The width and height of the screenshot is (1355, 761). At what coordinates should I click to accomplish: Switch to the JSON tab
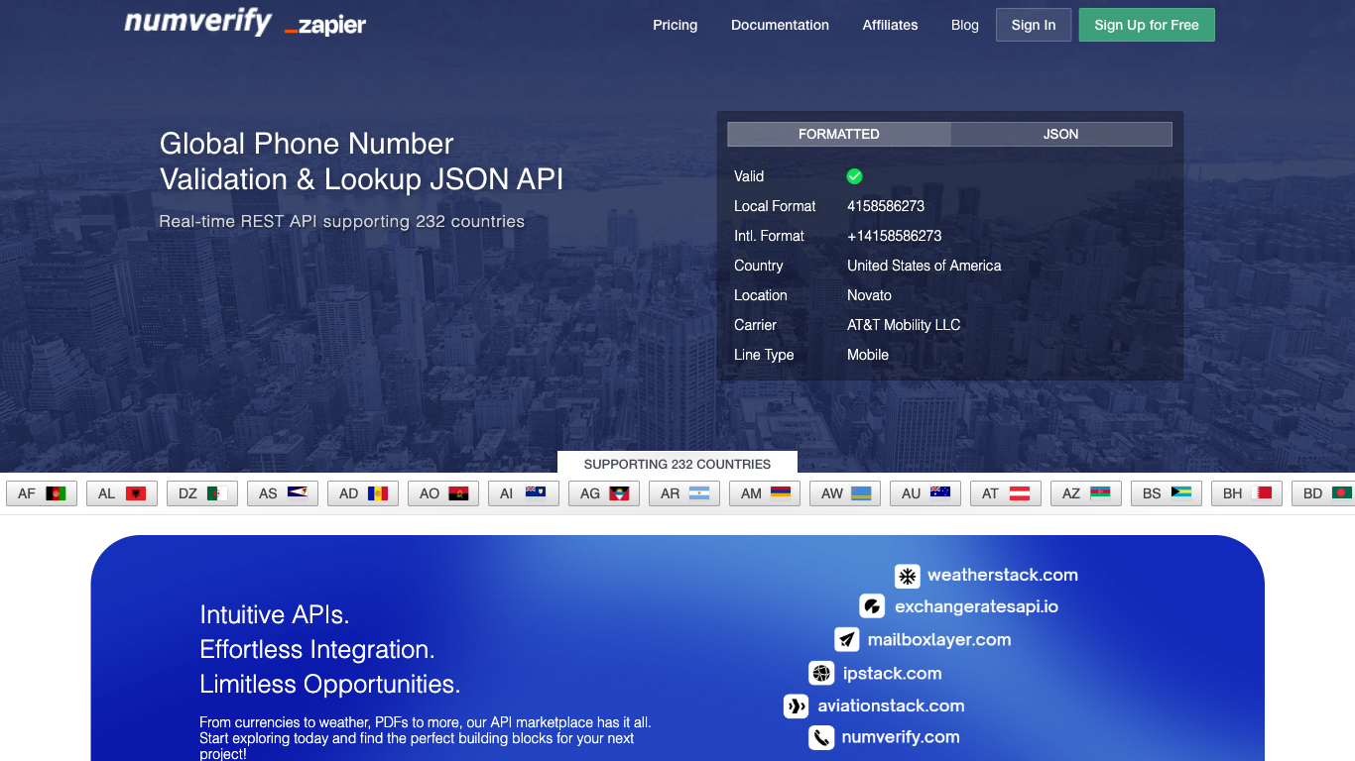[1061, 134]
